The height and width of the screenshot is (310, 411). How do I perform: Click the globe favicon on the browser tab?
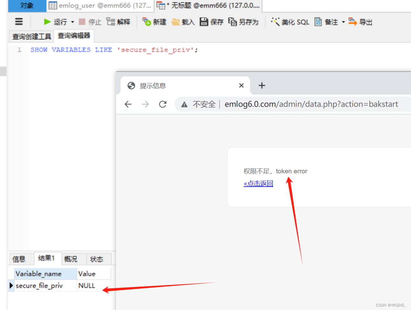tap(131, 85)
